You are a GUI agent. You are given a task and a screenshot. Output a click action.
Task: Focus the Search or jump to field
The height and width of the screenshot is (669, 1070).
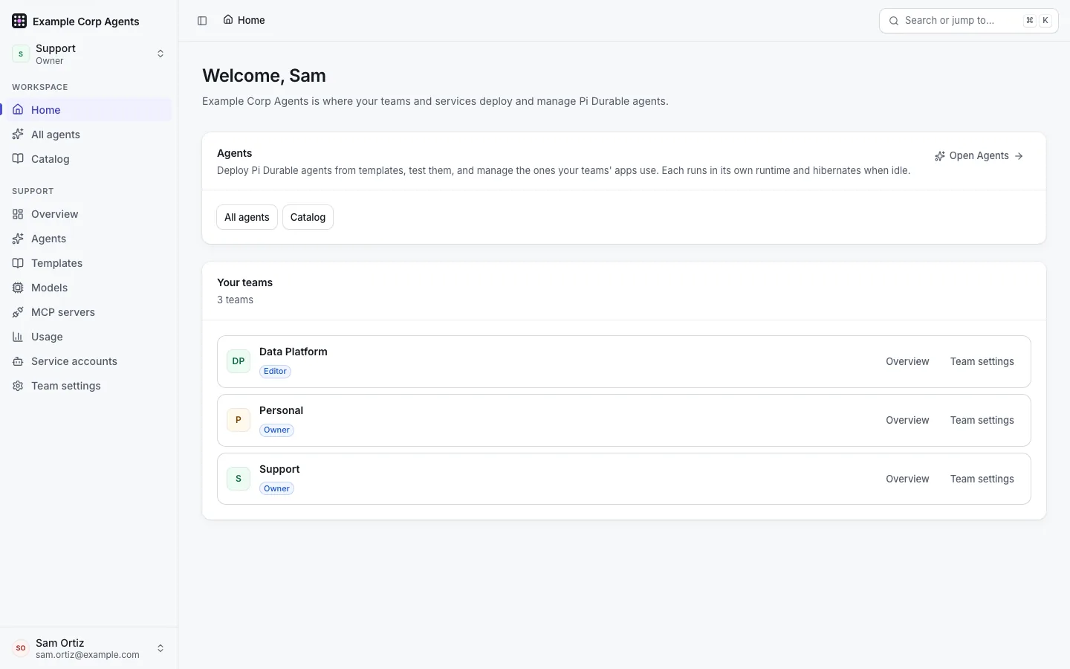[x=968, y=21]
